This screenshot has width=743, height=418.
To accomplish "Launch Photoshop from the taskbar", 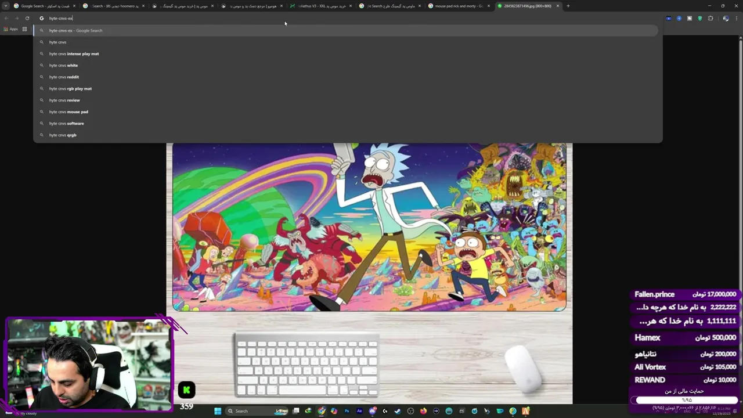I will (x=347, y=411).
